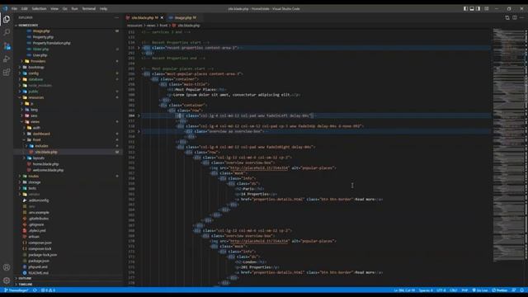This screenshot has height=297, width=528.
Task: Open the File menu
Action: click(x=14, y=9)
